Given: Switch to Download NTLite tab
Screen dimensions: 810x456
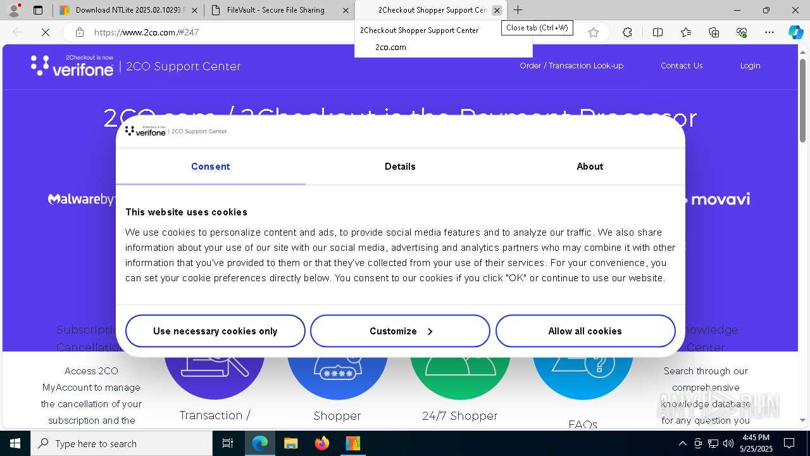Looking at the screenshot, I should tap(128, 10).
